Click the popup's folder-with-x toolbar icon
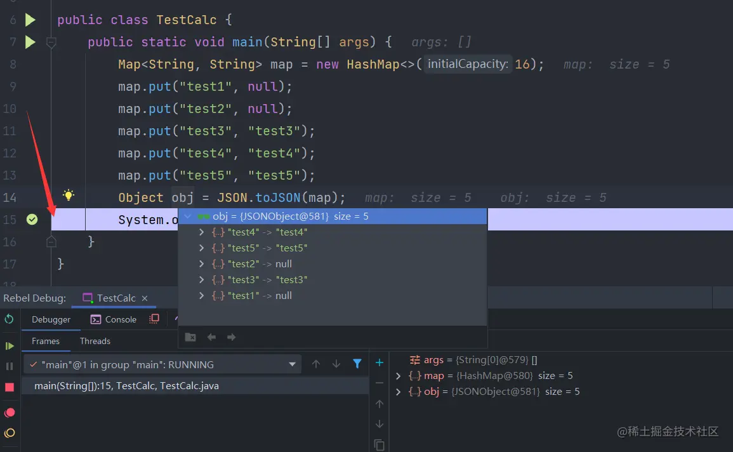The height and width of the screenshot is (452, 733). (190, 338)
